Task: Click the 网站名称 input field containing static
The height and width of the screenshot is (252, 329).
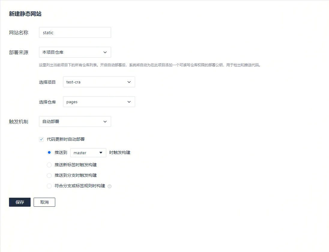Action: tap(75, 33)
